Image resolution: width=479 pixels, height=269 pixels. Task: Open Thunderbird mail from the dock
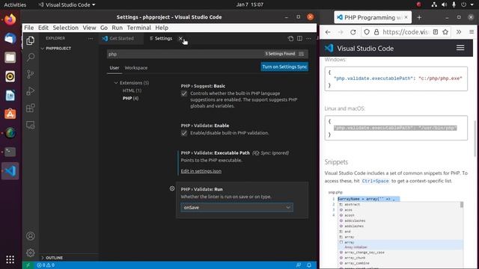(x=10, y=38)
